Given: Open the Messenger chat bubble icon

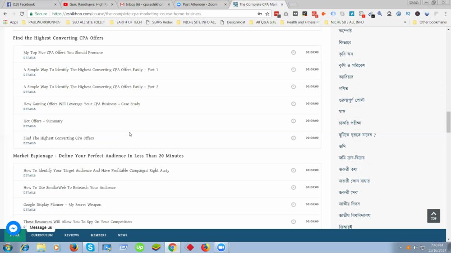Looking at the screenshot, I should [13, 228].
